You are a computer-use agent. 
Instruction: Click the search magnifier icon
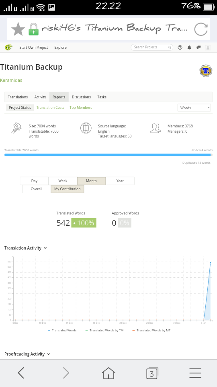point(170,48)
